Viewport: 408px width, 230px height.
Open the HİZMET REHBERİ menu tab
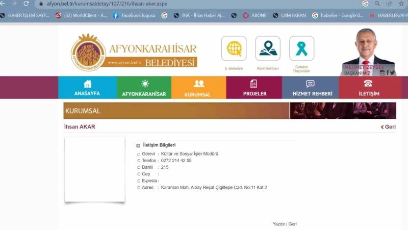pyautogui.click(x=310, y=88)
